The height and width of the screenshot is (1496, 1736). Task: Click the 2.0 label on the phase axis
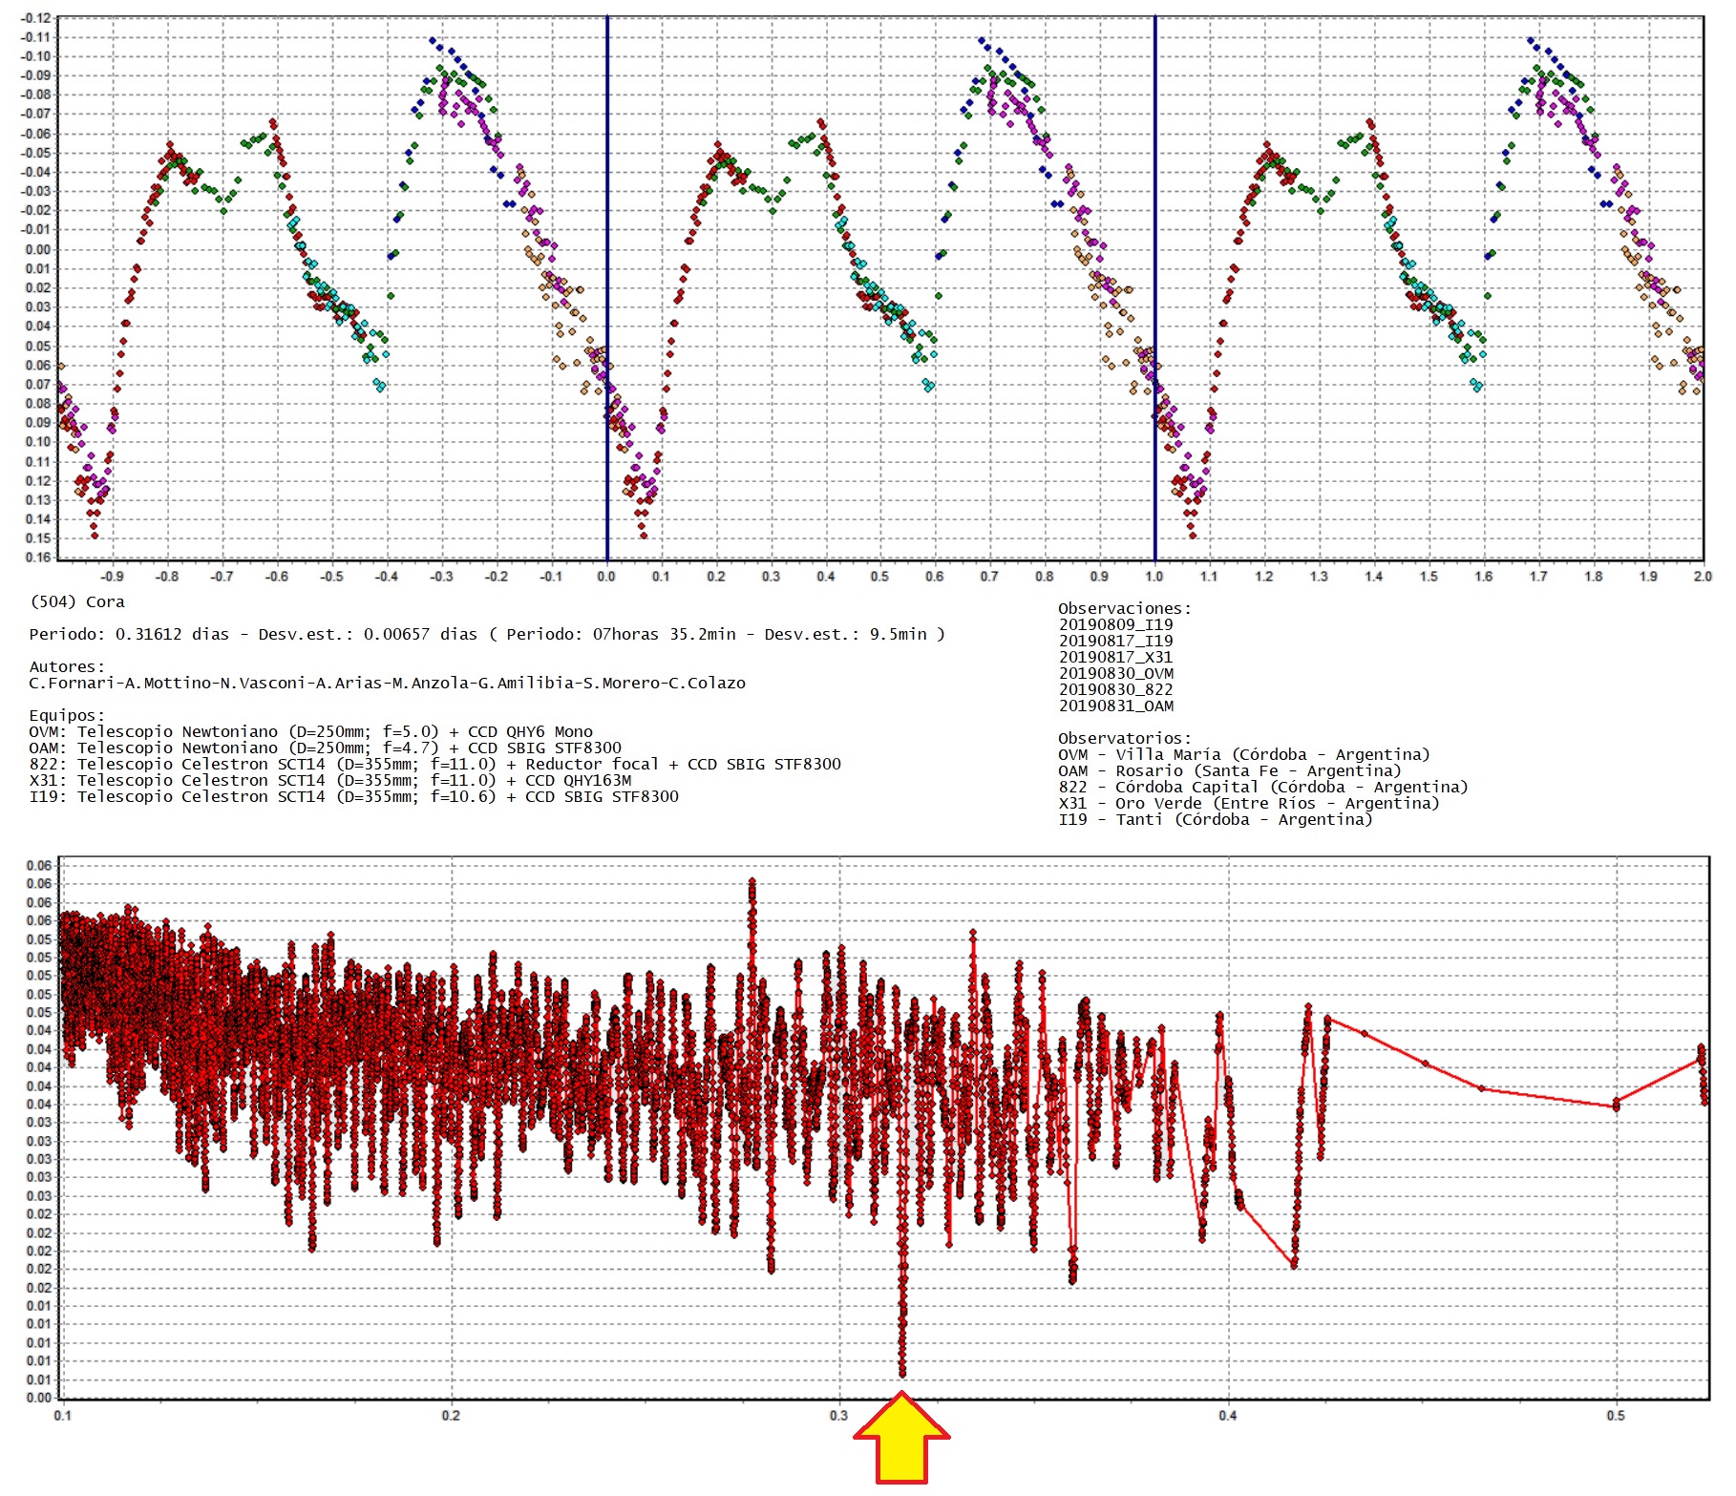coord(1702,577)
